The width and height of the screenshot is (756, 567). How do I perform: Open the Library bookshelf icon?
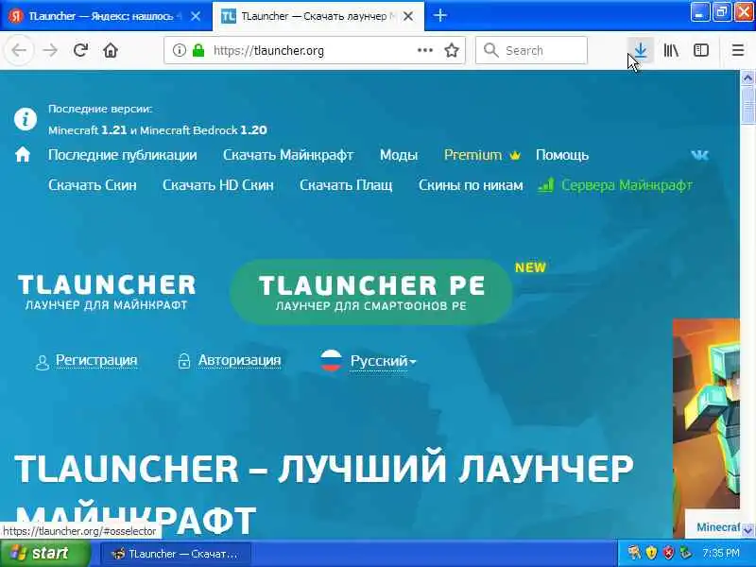(x=671, y=50)
